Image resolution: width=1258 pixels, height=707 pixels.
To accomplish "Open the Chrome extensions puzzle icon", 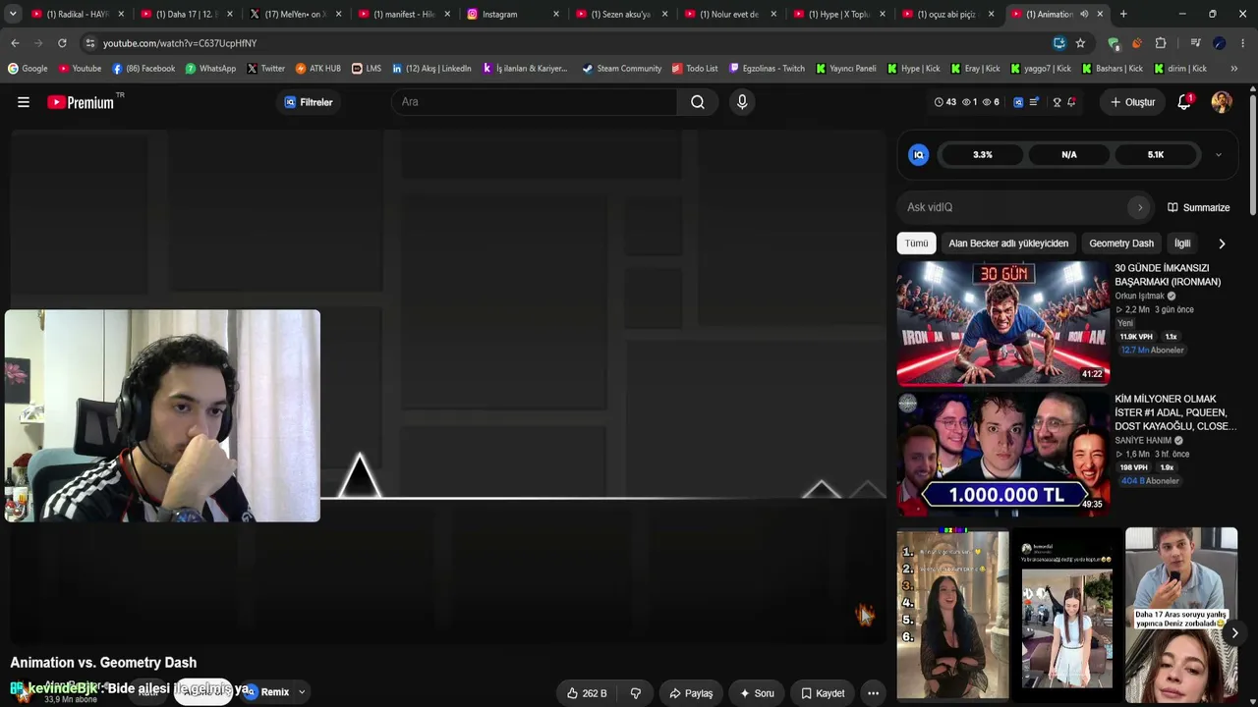I will (1161, 43).
